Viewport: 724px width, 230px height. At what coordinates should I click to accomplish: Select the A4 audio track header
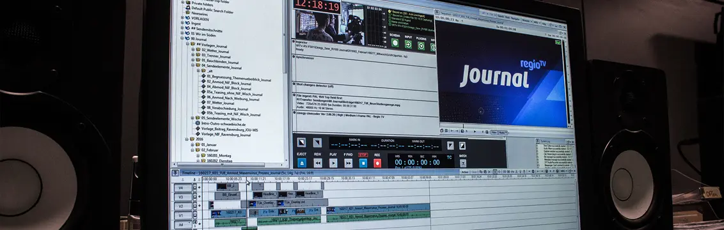[182, 224]
